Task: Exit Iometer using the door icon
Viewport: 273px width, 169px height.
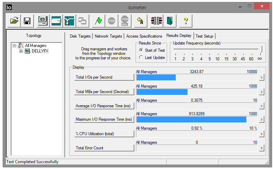Action: coord(170,21)
